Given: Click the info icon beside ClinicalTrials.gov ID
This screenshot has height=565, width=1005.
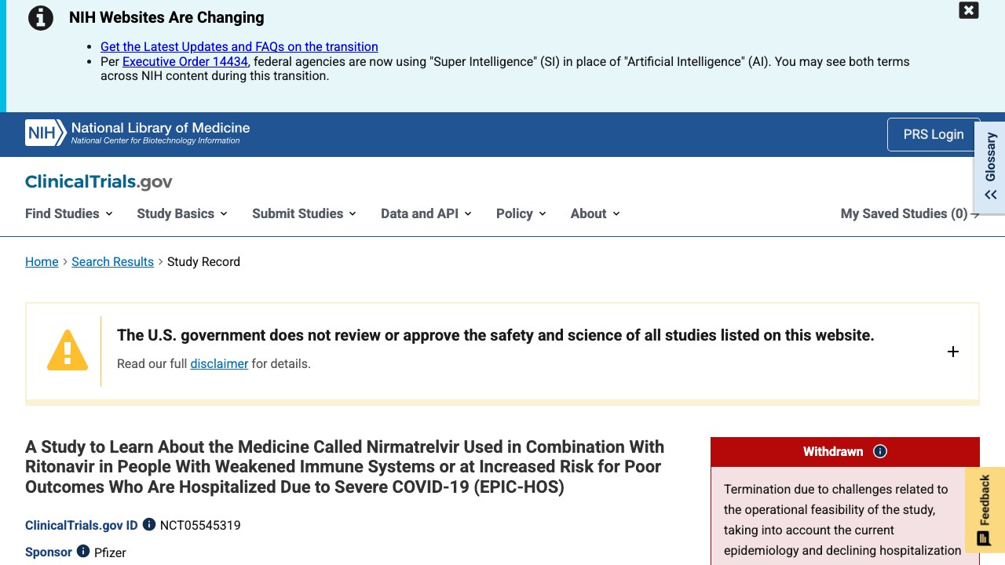Looking at the screenshot, I should tap(149, 524).
